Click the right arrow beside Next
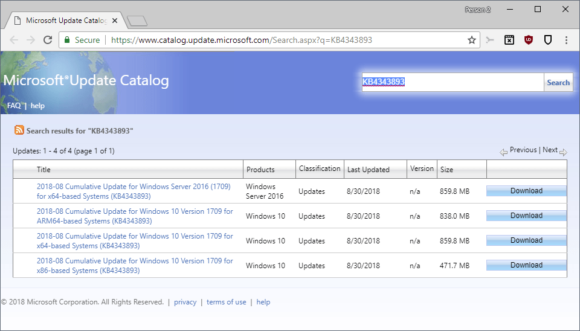The height and width of the screenshot is (331, 580). tap(563, 152)
